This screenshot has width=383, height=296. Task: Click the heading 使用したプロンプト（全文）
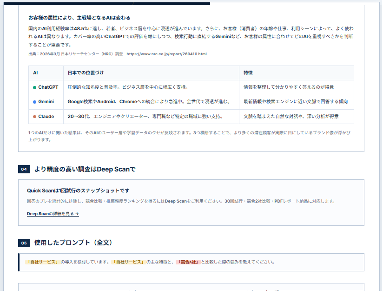[73, 243]
